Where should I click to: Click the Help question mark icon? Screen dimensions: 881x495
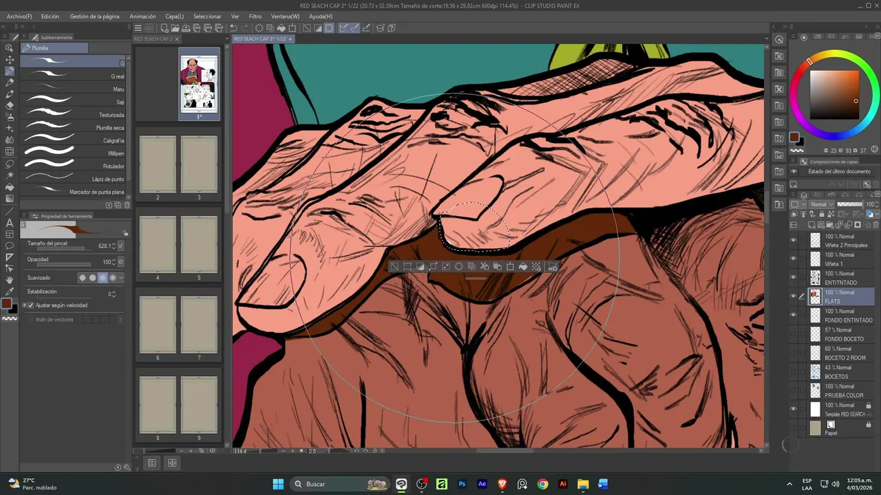coord(392,28)
